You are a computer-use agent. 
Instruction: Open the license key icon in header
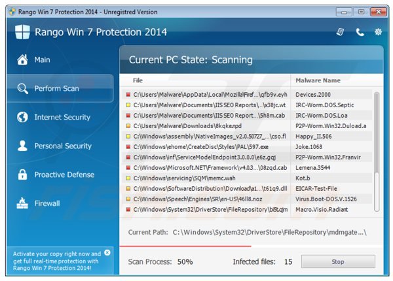click(x=340, y=32)
